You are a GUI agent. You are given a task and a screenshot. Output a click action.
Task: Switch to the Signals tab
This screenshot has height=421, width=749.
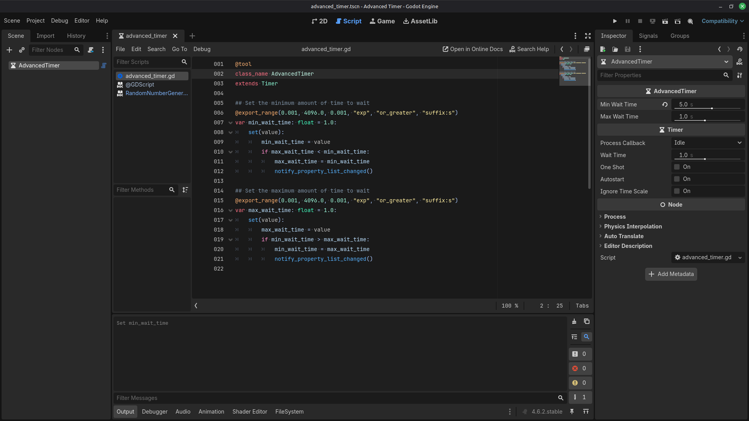648,36
